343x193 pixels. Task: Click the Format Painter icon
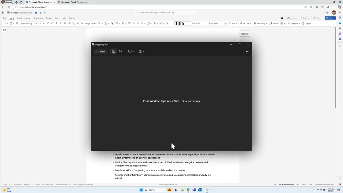pos(17,23)
